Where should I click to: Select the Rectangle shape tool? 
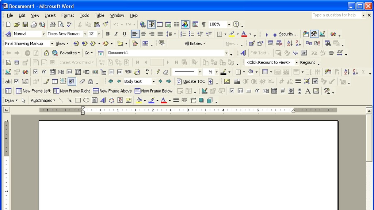click(x=78, y=101)
